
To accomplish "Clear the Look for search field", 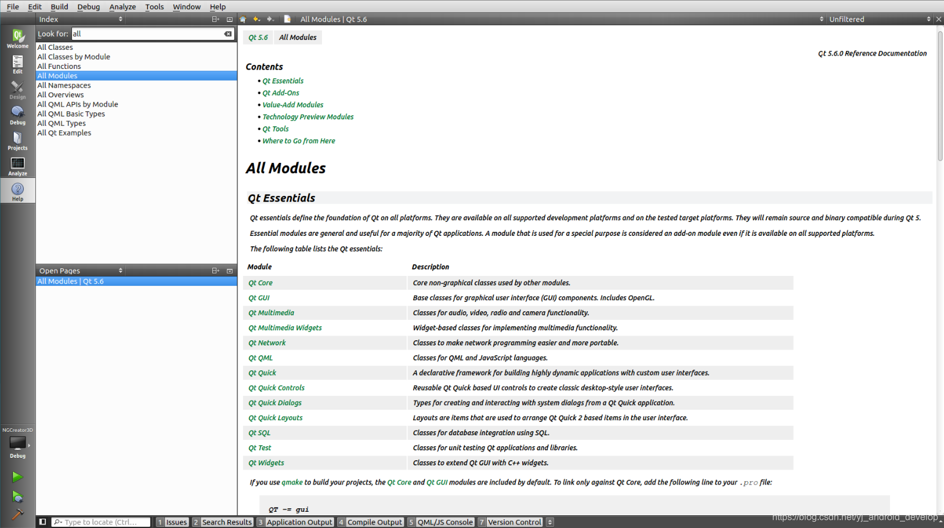I will click(x=228, y=34).
